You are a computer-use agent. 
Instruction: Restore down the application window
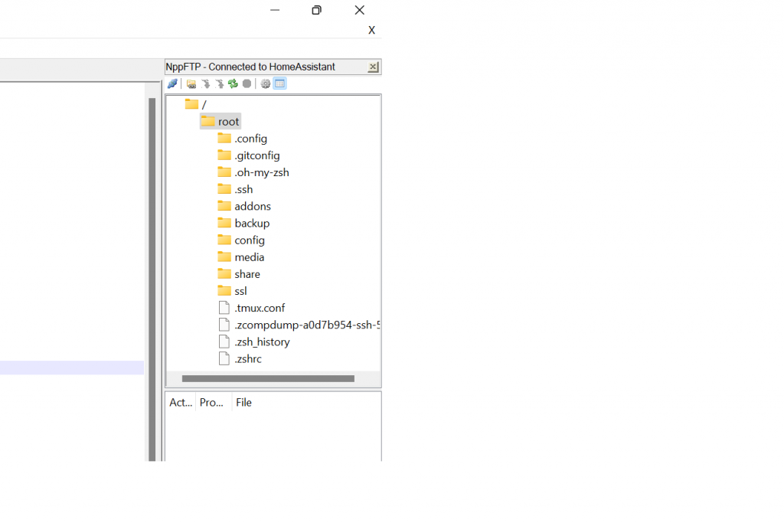pyautogui.click(x=316, y=10)
